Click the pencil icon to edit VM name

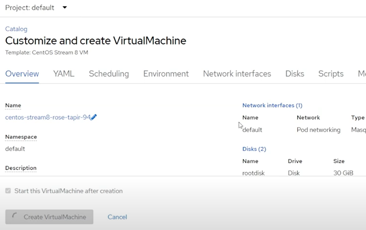click(94, 117)
